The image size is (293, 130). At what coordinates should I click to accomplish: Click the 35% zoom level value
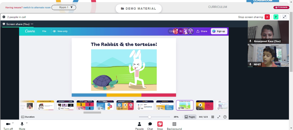(x=176, y=117)
